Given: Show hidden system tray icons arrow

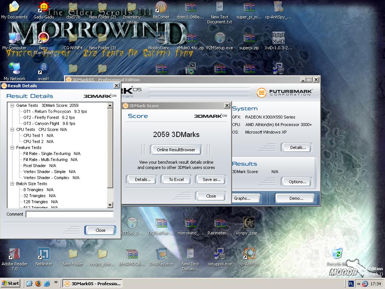Looking at the screenshot, I should [358, 284].
